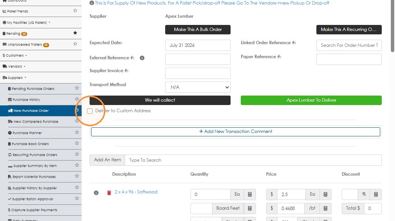Expand the Customers menu
395x221 pixels.
tap(15, 56)
